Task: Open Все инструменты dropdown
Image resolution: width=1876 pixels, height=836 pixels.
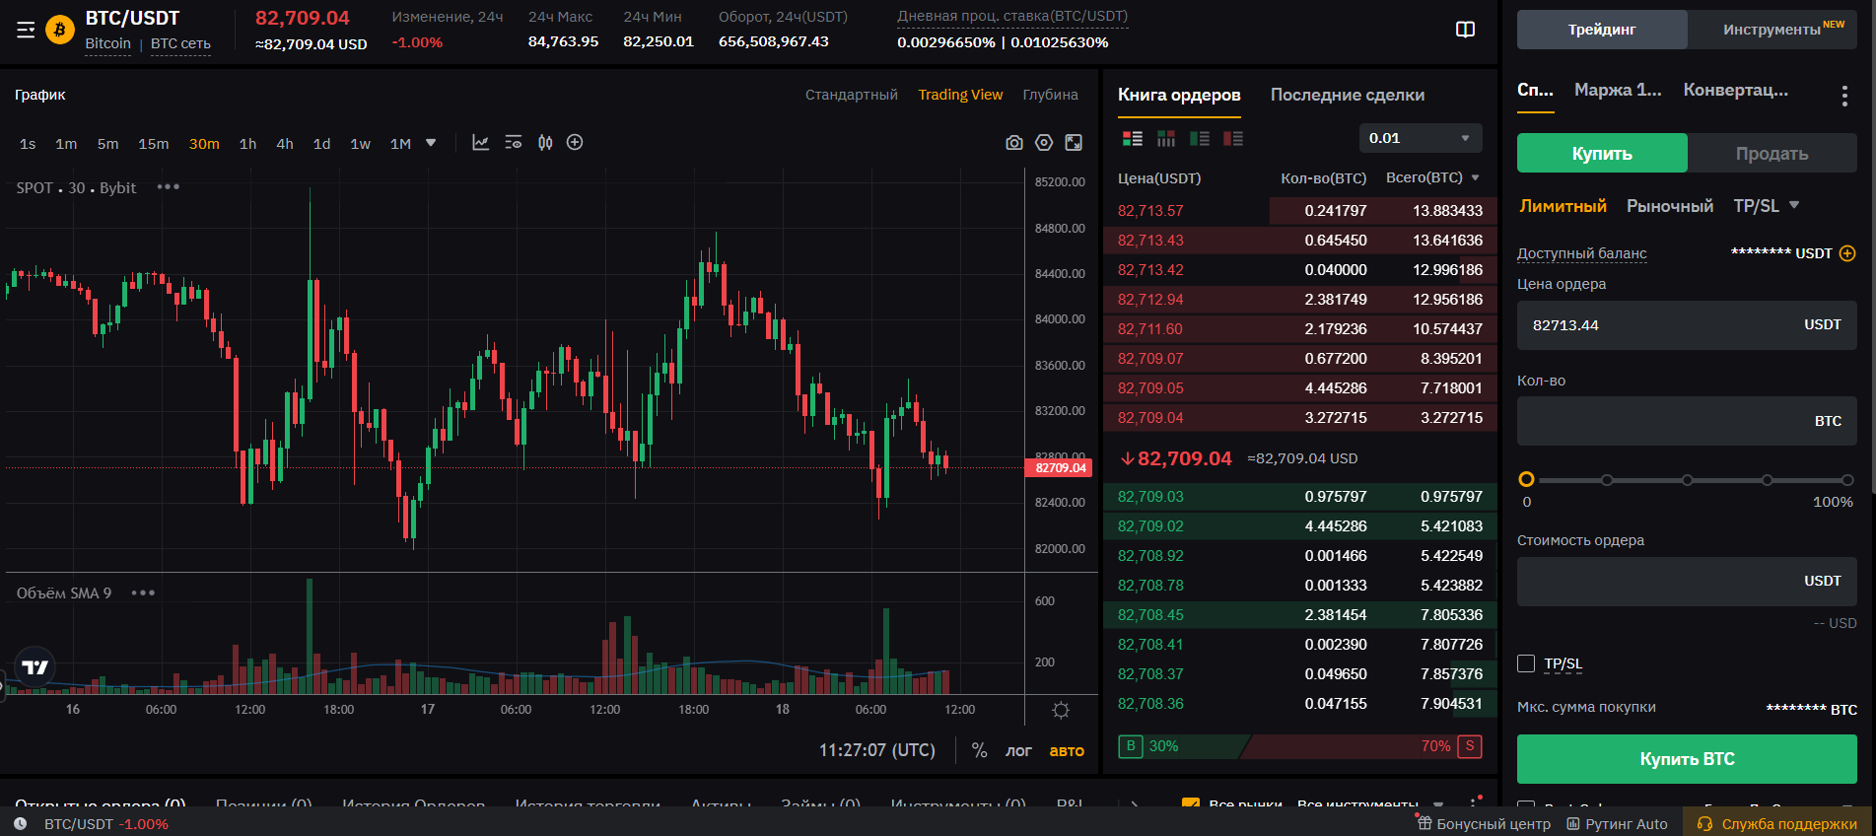Action: [x=1370, y=803]
